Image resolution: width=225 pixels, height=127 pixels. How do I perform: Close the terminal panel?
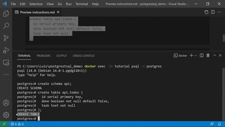[x=220, y=55]
